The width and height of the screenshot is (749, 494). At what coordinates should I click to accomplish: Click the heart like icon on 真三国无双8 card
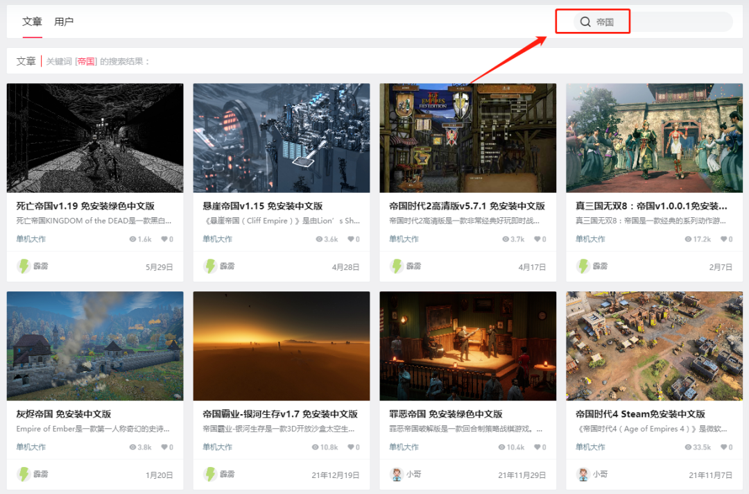[x=723, y=239]
